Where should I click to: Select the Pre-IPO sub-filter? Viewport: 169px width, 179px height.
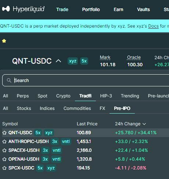tap(122, 108)
